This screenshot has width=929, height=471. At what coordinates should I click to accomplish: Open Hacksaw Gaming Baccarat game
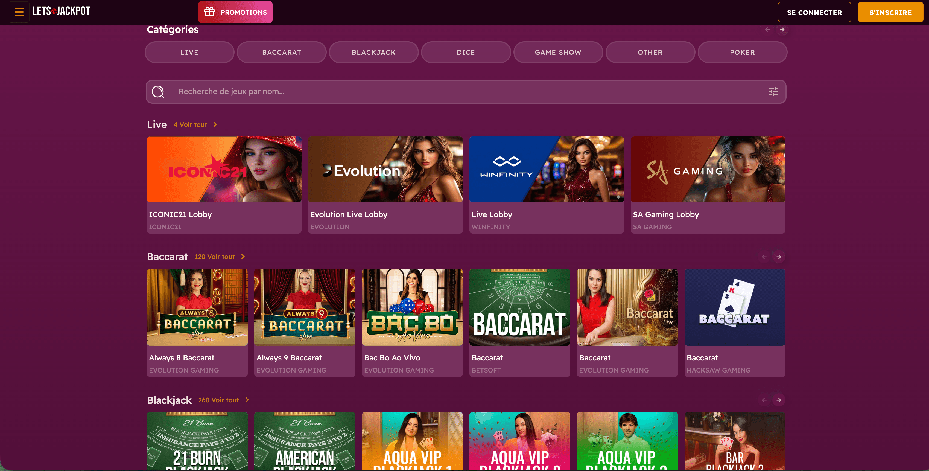tap(735, 323)
